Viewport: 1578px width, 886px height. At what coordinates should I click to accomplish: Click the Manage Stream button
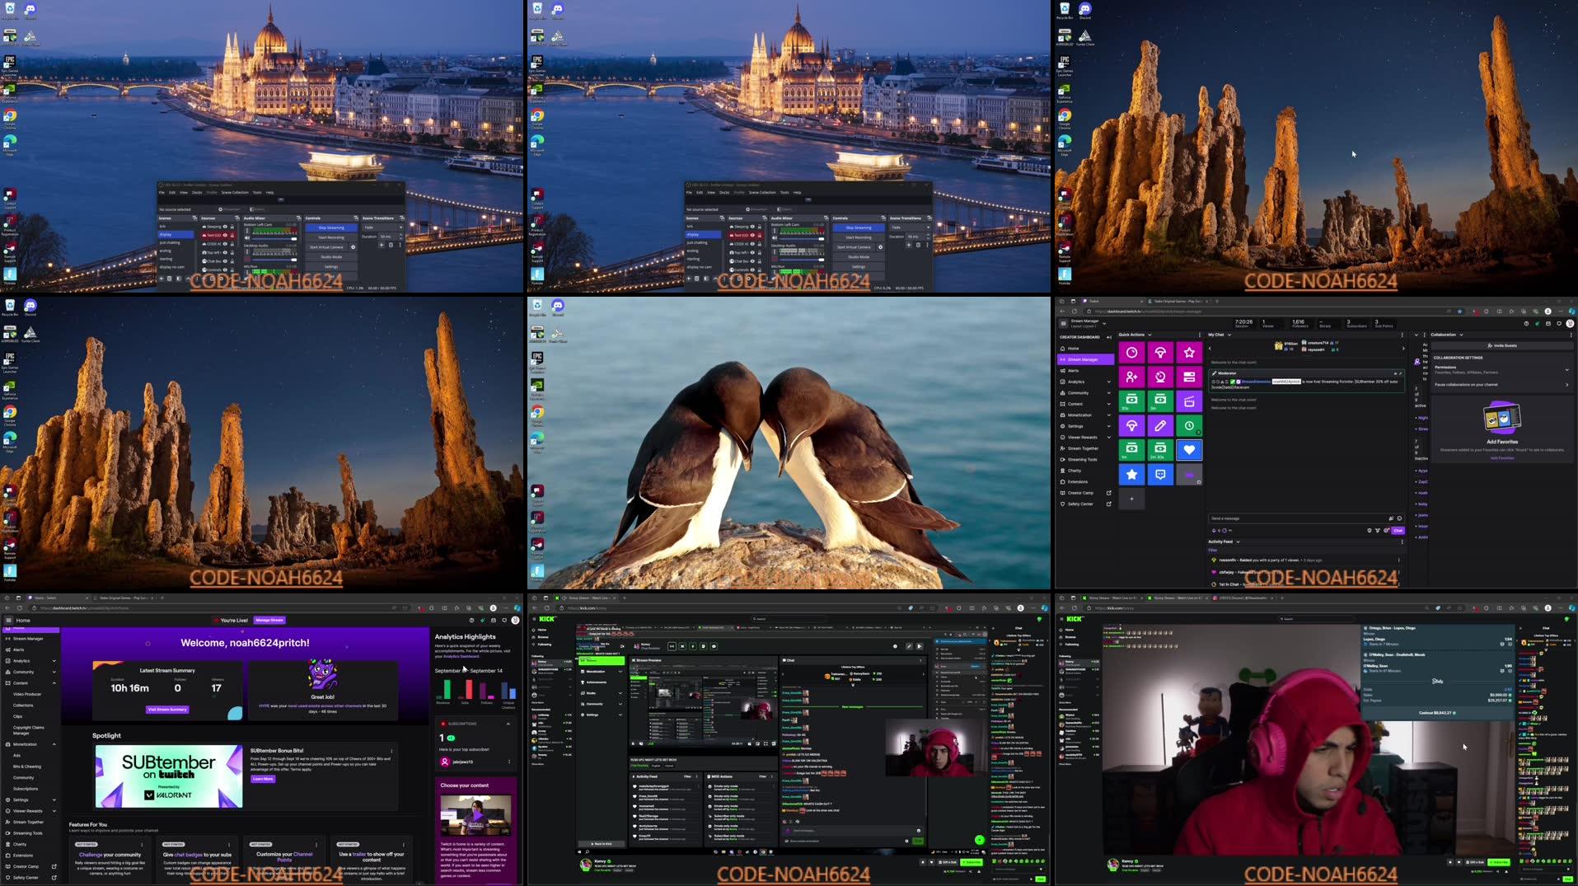pos(269,620)
